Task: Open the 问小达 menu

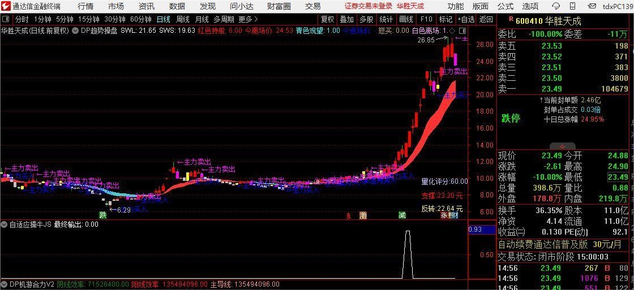Action: 242,6
